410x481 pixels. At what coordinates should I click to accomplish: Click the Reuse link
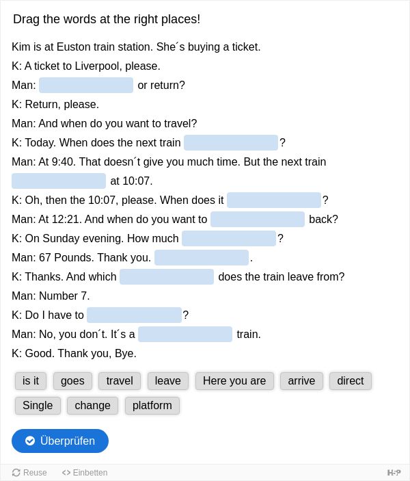(29, 473)
